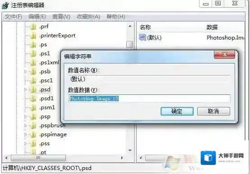250x174 pixels.
Task: Select the .prf key label
Action: (x=44, y=27)
